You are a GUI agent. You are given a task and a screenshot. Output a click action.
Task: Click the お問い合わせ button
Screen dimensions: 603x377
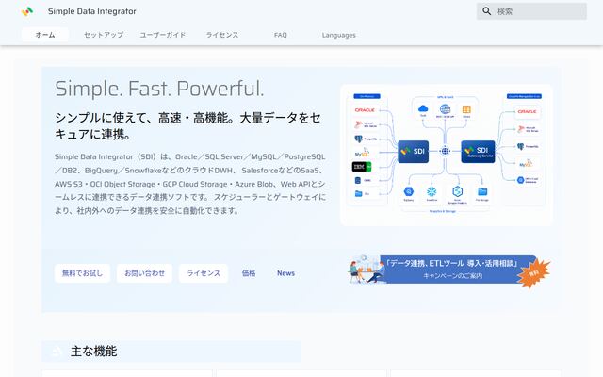click(x=144, y=273)
